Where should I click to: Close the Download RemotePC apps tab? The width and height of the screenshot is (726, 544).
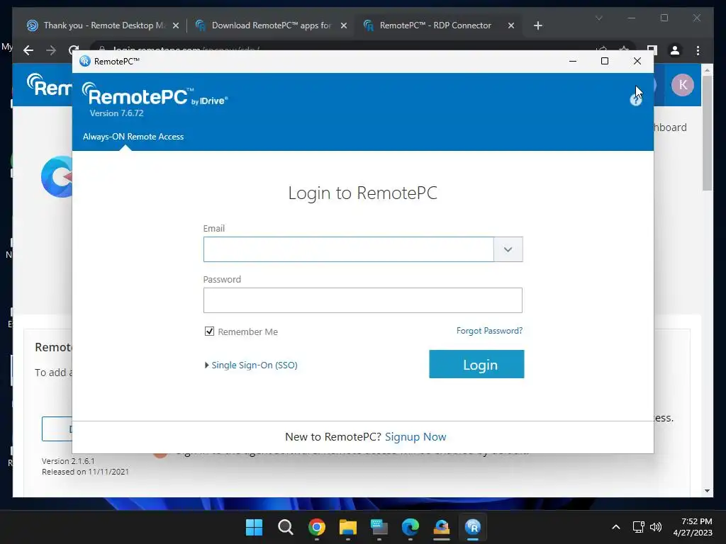(x=344, y=25)
